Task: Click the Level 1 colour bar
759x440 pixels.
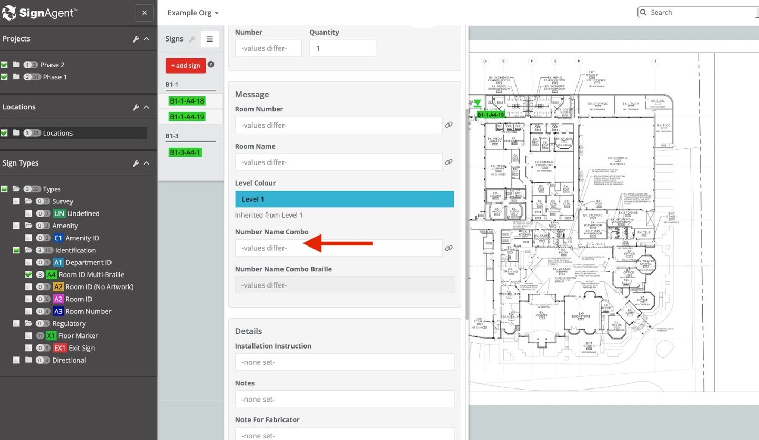Action: point(345,199)
